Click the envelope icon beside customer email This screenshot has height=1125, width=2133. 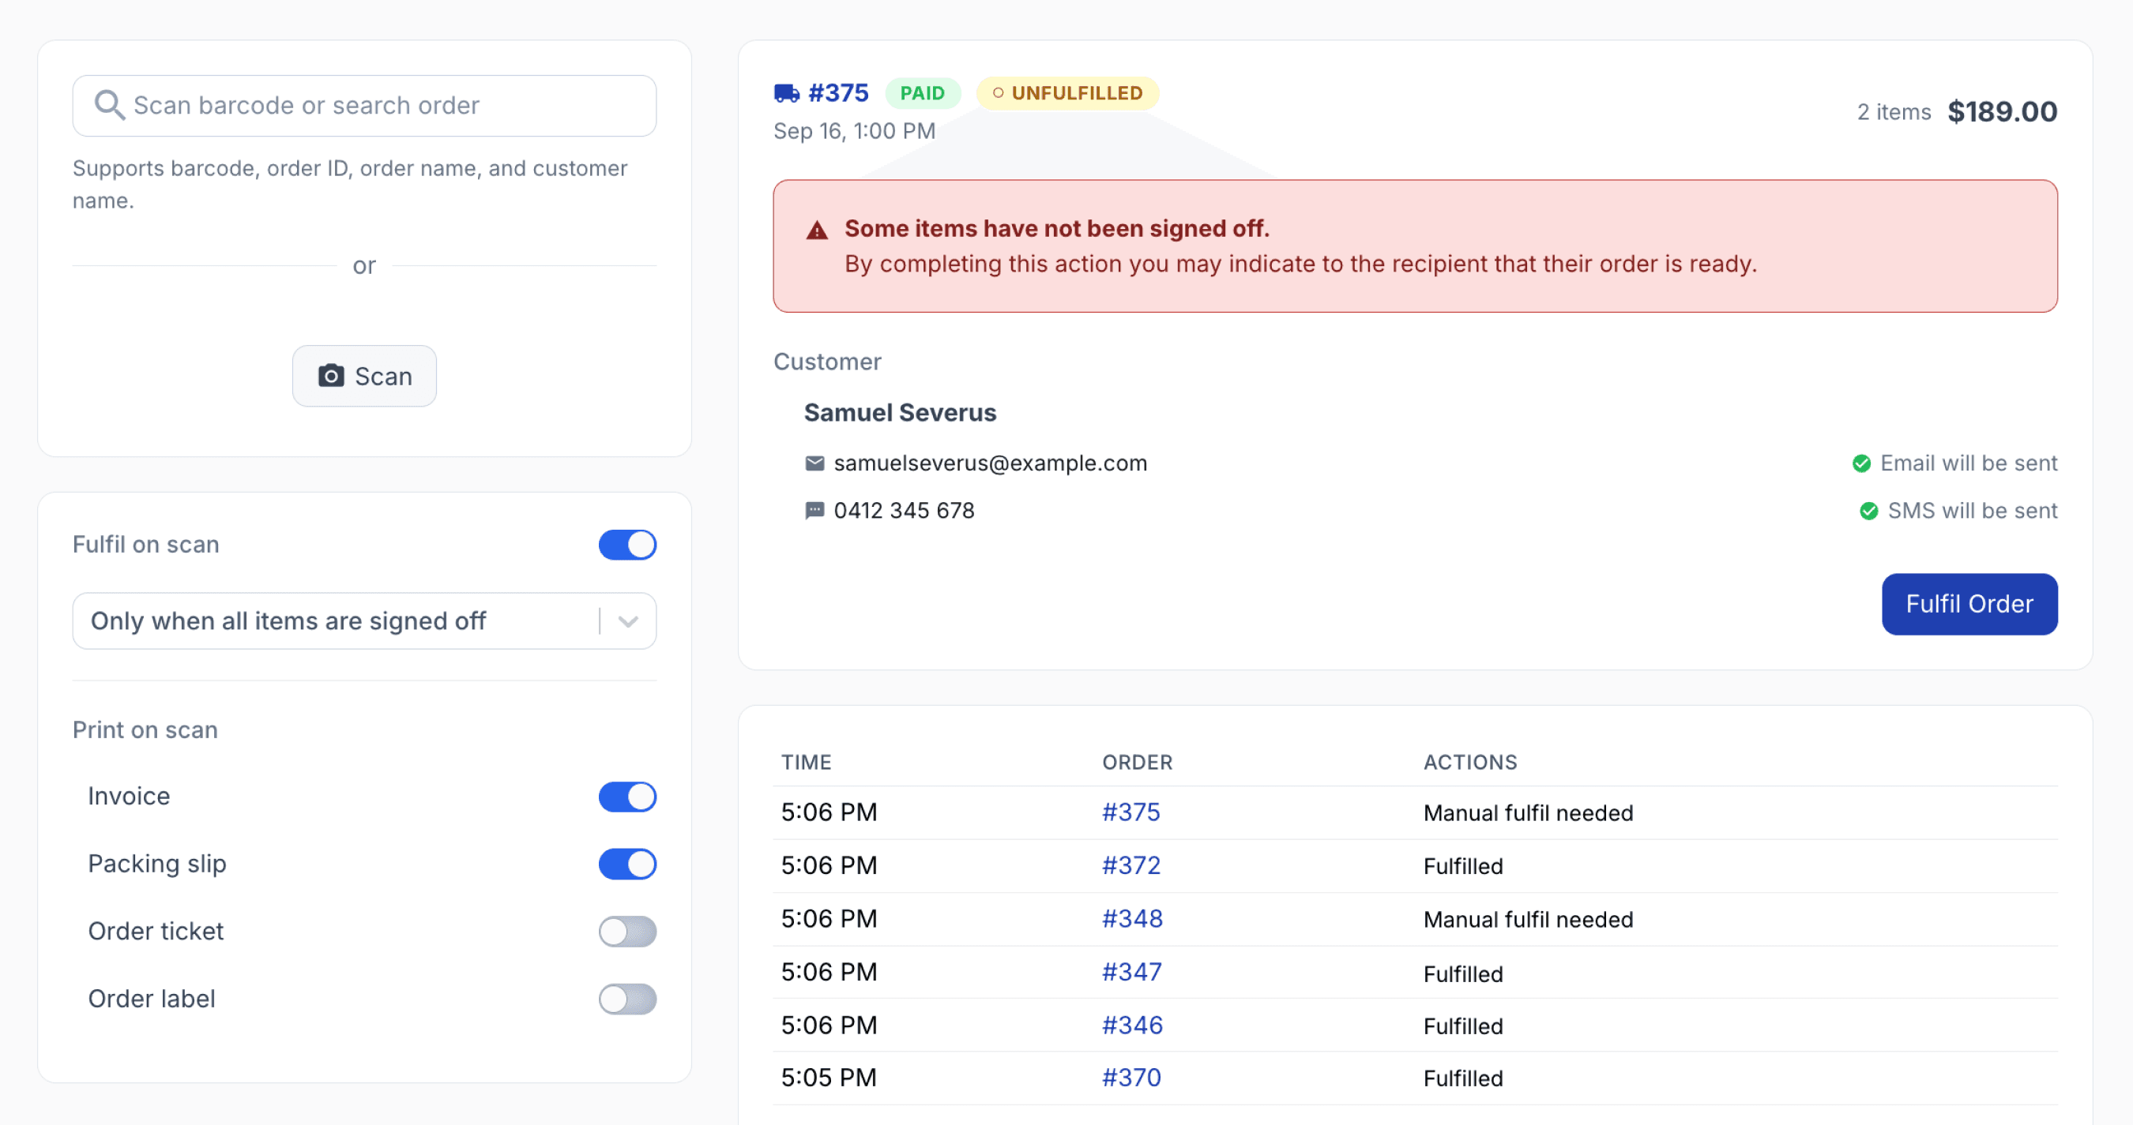point(814,463)
